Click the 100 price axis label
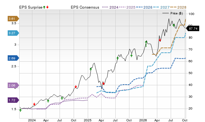 coord(191,14)
